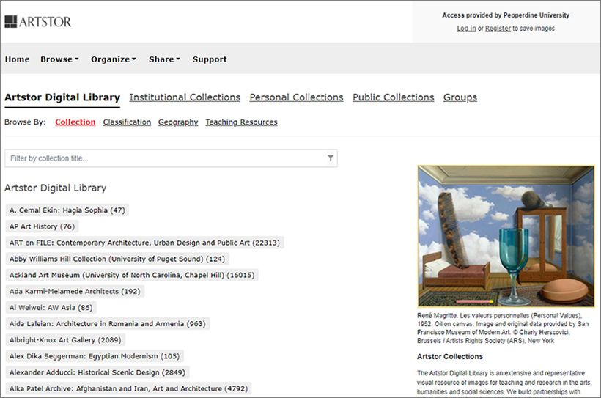The width and height of the screenshot is (601, 398).
Task: Switch to the Groups tab
Action: [460, 97]
